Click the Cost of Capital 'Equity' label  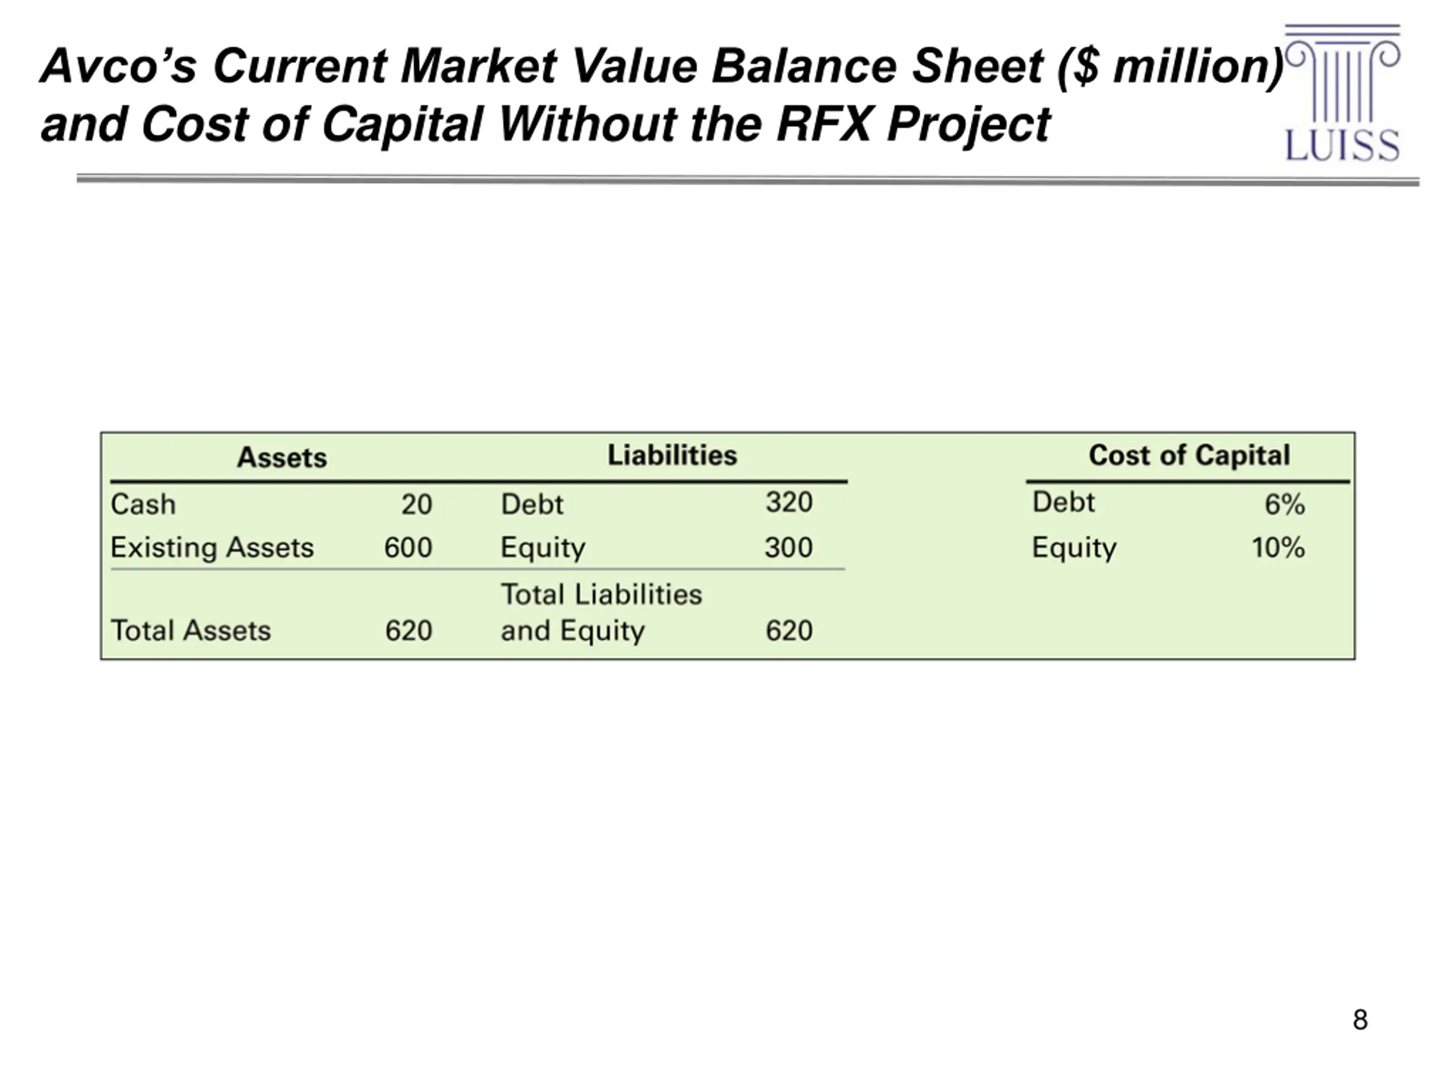click(x=1074, y=548)
